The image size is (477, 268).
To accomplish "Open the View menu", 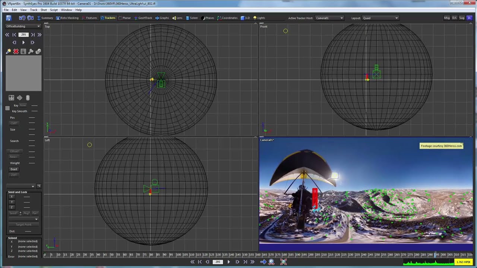I will coord(23,10).
